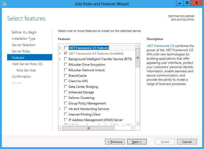Tick the BitLocker Drive Encryption checkbox

coord(66,65)
